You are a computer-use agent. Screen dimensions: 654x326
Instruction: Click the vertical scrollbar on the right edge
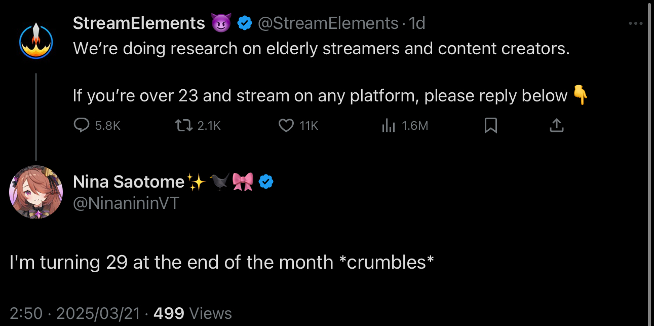coord(650,152)
